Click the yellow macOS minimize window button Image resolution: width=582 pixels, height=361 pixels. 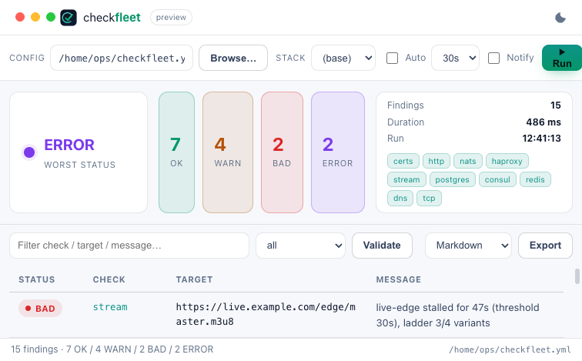[35, 17]
